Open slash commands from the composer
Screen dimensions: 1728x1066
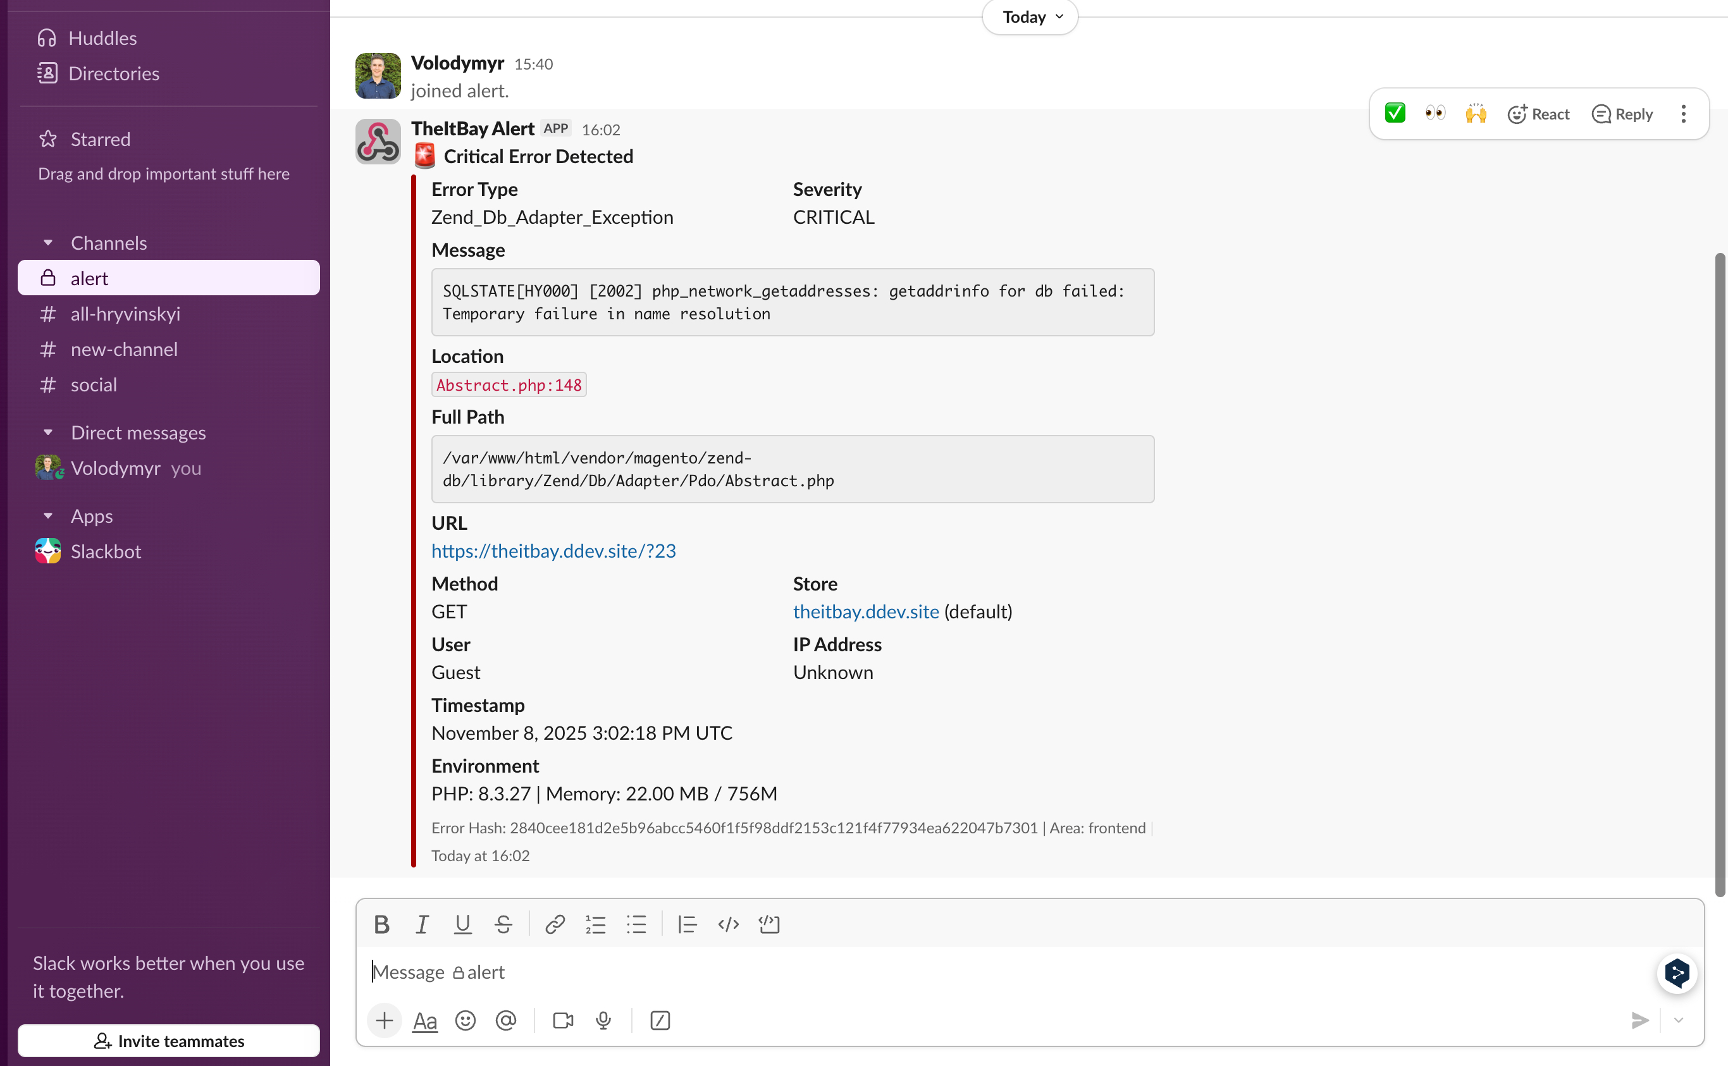point(660,1020)
